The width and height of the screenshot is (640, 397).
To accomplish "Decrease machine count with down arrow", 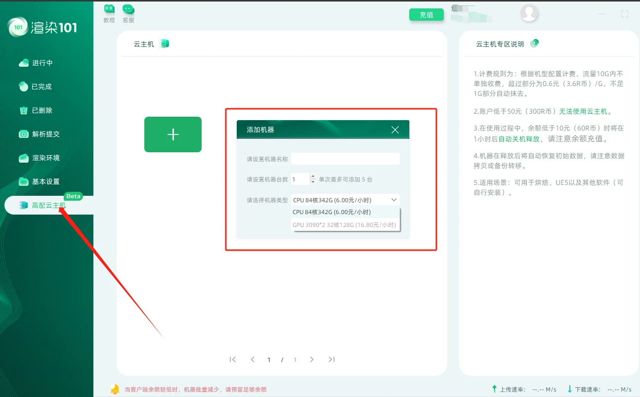I will (x=313, y=182).
